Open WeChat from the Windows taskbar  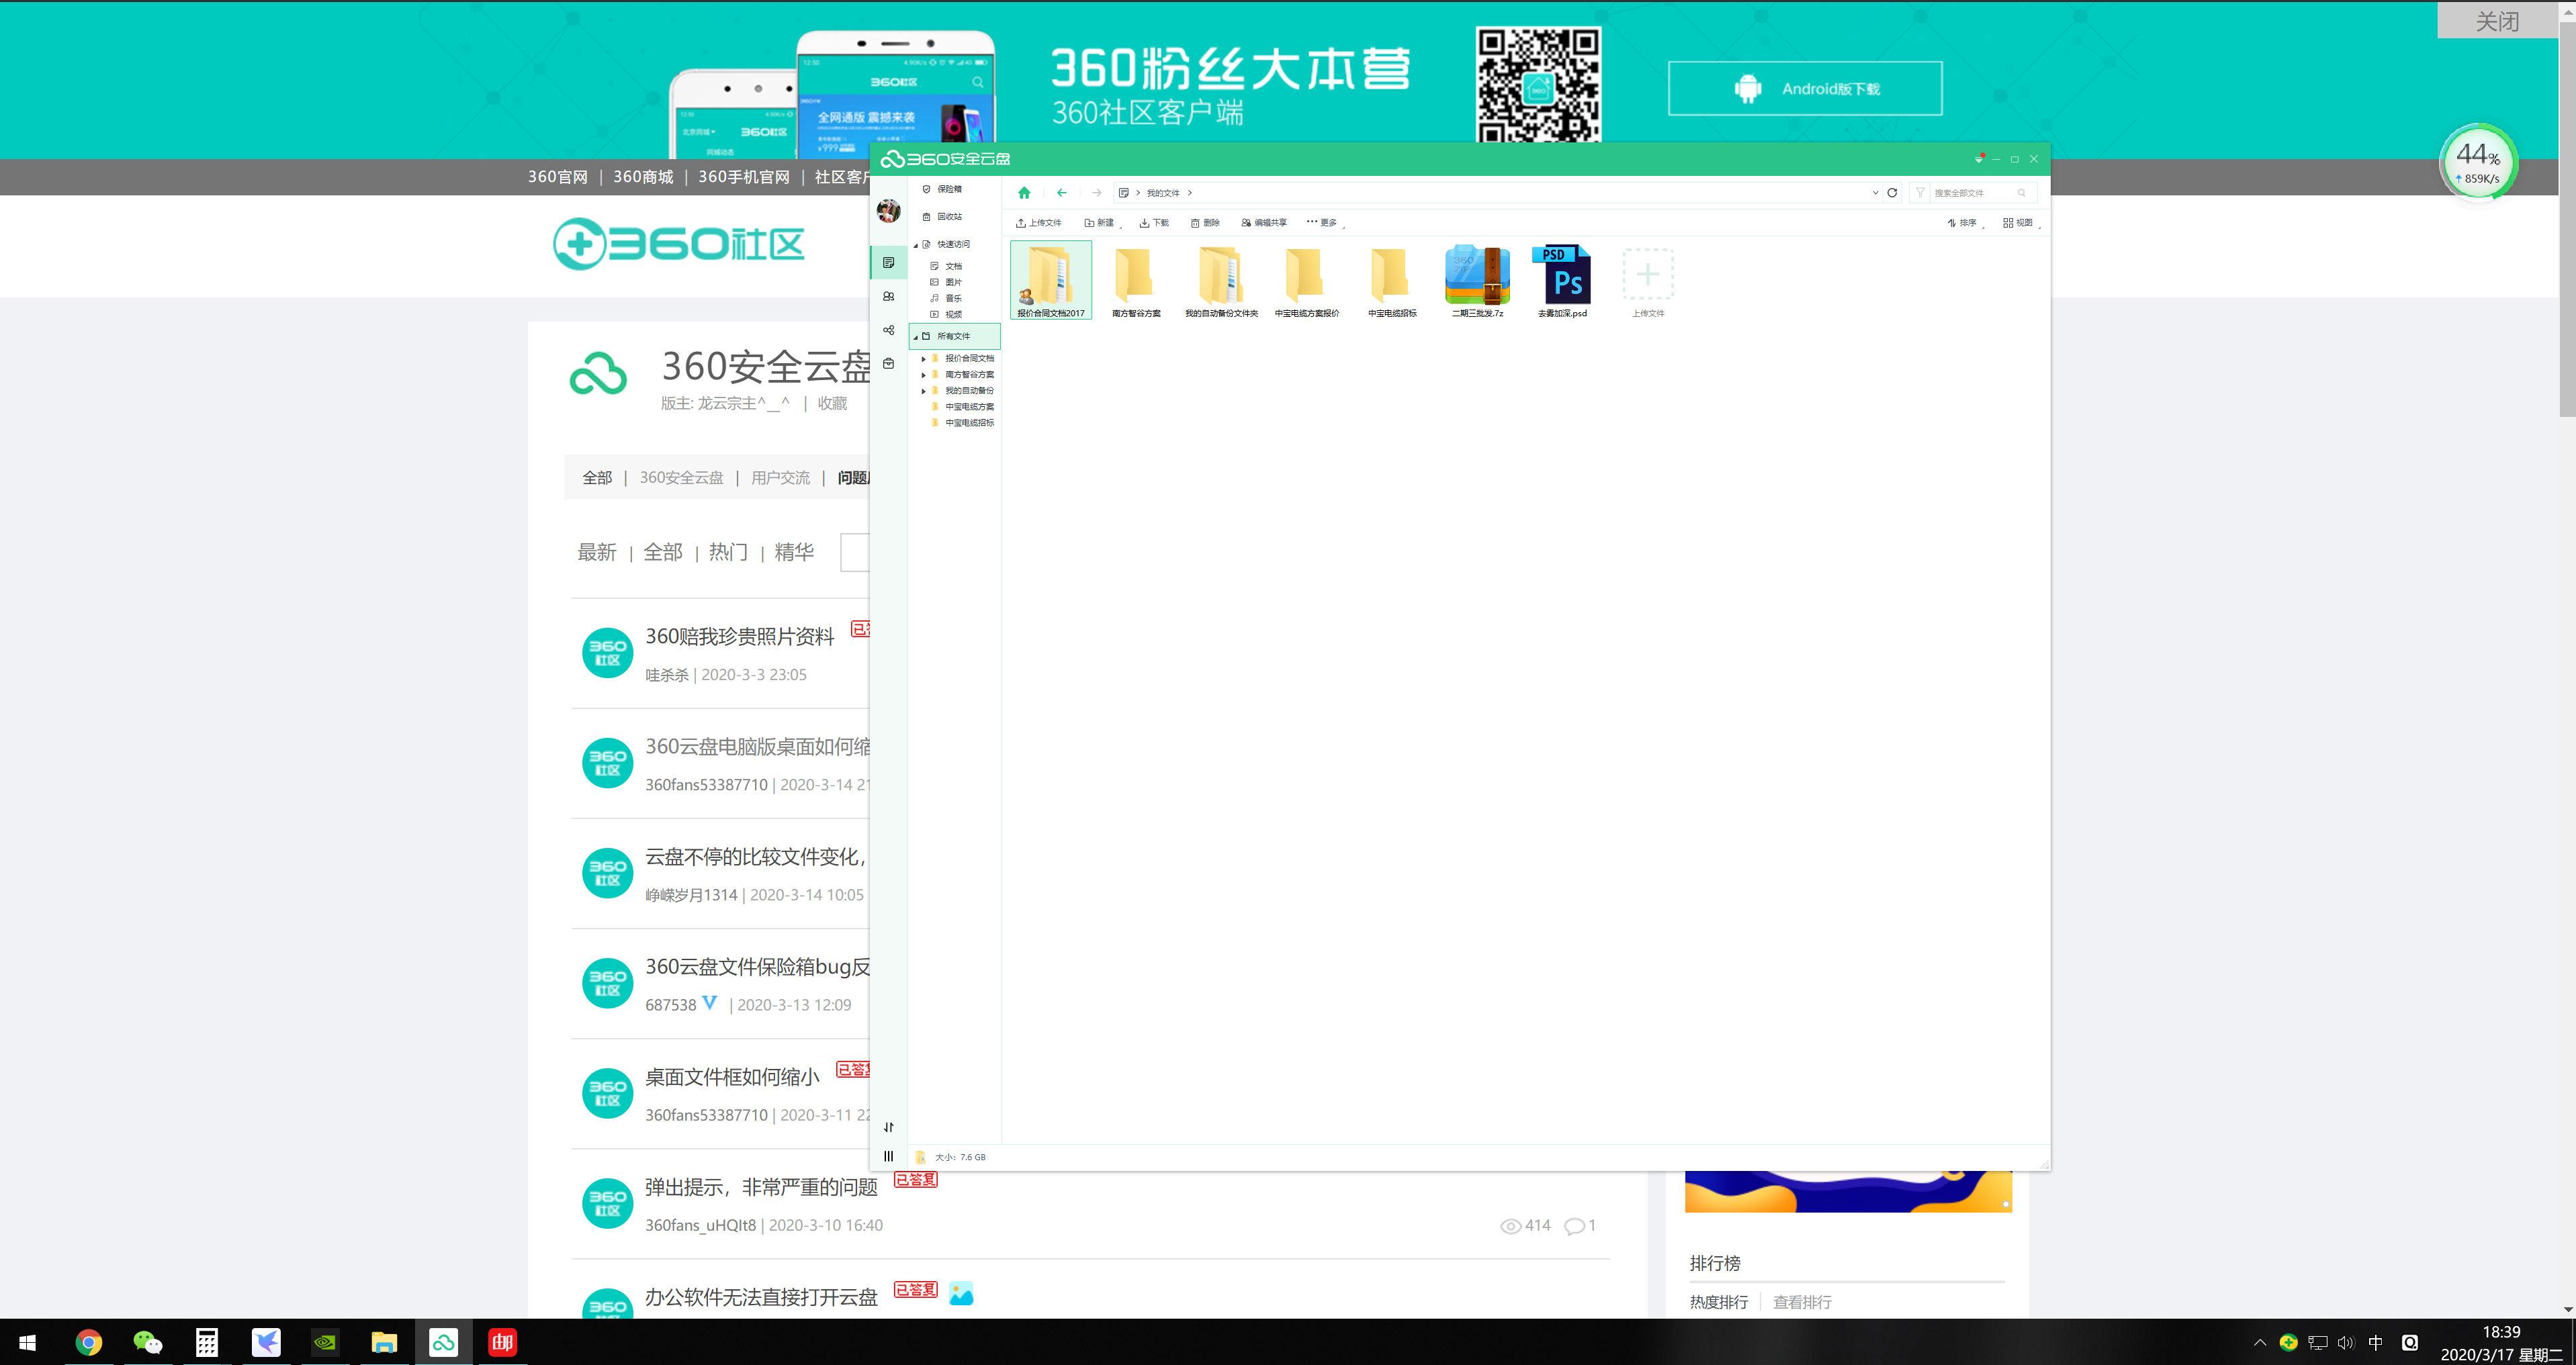point(148,1342)
